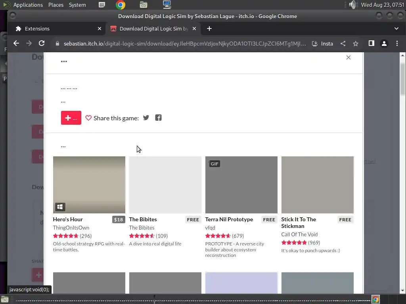The width and height of the screenshot is (406, 304).
Task: Click the Chrome icon in bottom taskbar
Action: coord(375,299)
